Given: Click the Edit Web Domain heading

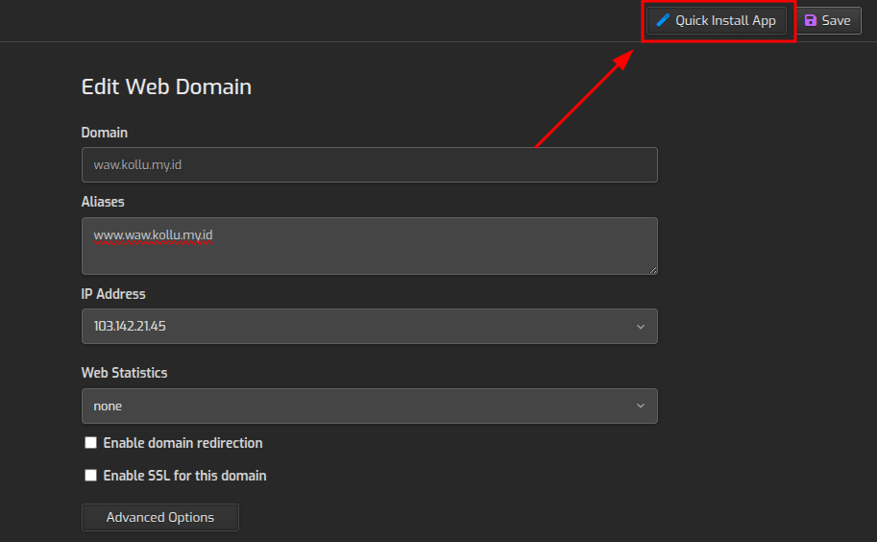Looking at the screenshot, I should 166,87.
